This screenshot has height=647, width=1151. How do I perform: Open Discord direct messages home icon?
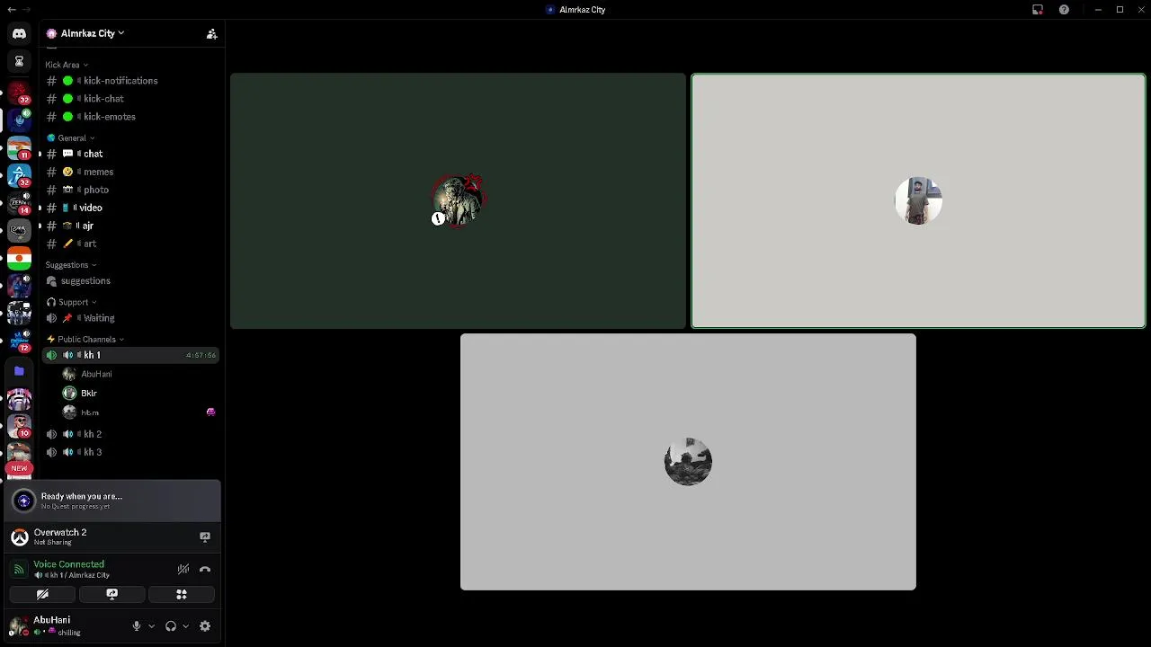pyautogui.click(x=19, y=33)
